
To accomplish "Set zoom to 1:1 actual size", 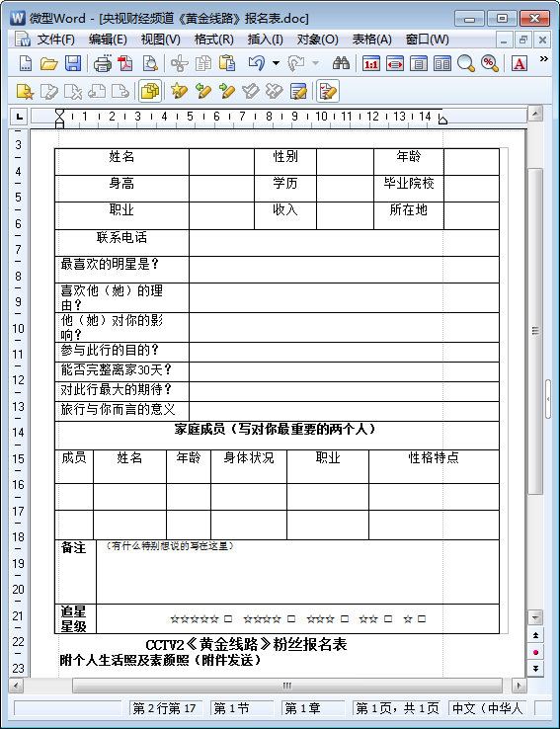I will coord(370,63).
